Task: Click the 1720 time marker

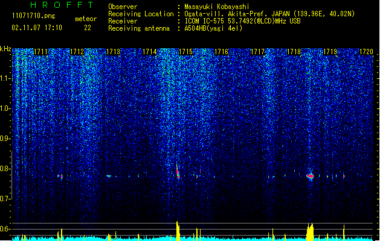Action: tap(366, 52)
